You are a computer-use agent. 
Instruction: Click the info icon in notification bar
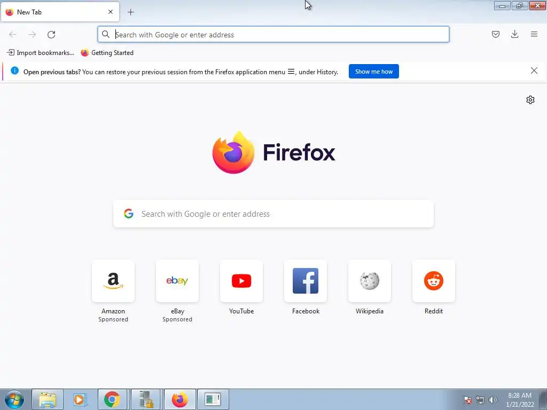point(14,71)
